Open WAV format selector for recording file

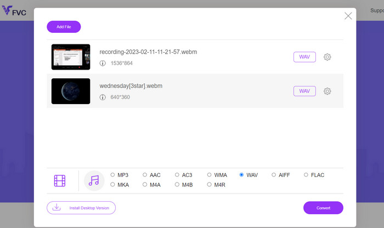(x=304, y=57)
